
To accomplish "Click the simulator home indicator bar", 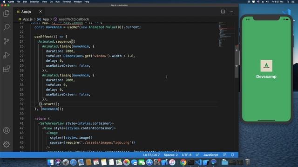I will (x=266, y=120).
